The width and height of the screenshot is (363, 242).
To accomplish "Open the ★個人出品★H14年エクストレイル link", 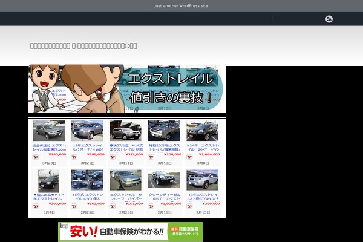I will [48, 197].
